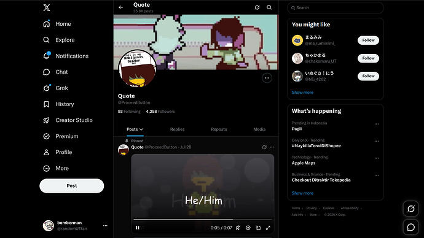This screenshot has width=424, height=238.
Task: Open the Apple Maps trend
Action: (304, 163)
